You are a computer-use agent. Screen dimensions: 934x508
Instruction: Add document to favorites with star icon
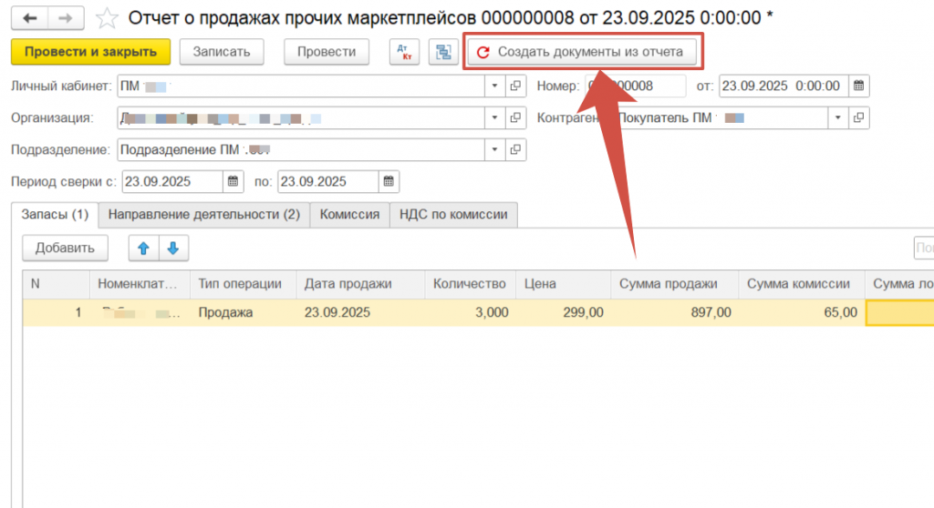pyautogui.click(x=107, y=18)
